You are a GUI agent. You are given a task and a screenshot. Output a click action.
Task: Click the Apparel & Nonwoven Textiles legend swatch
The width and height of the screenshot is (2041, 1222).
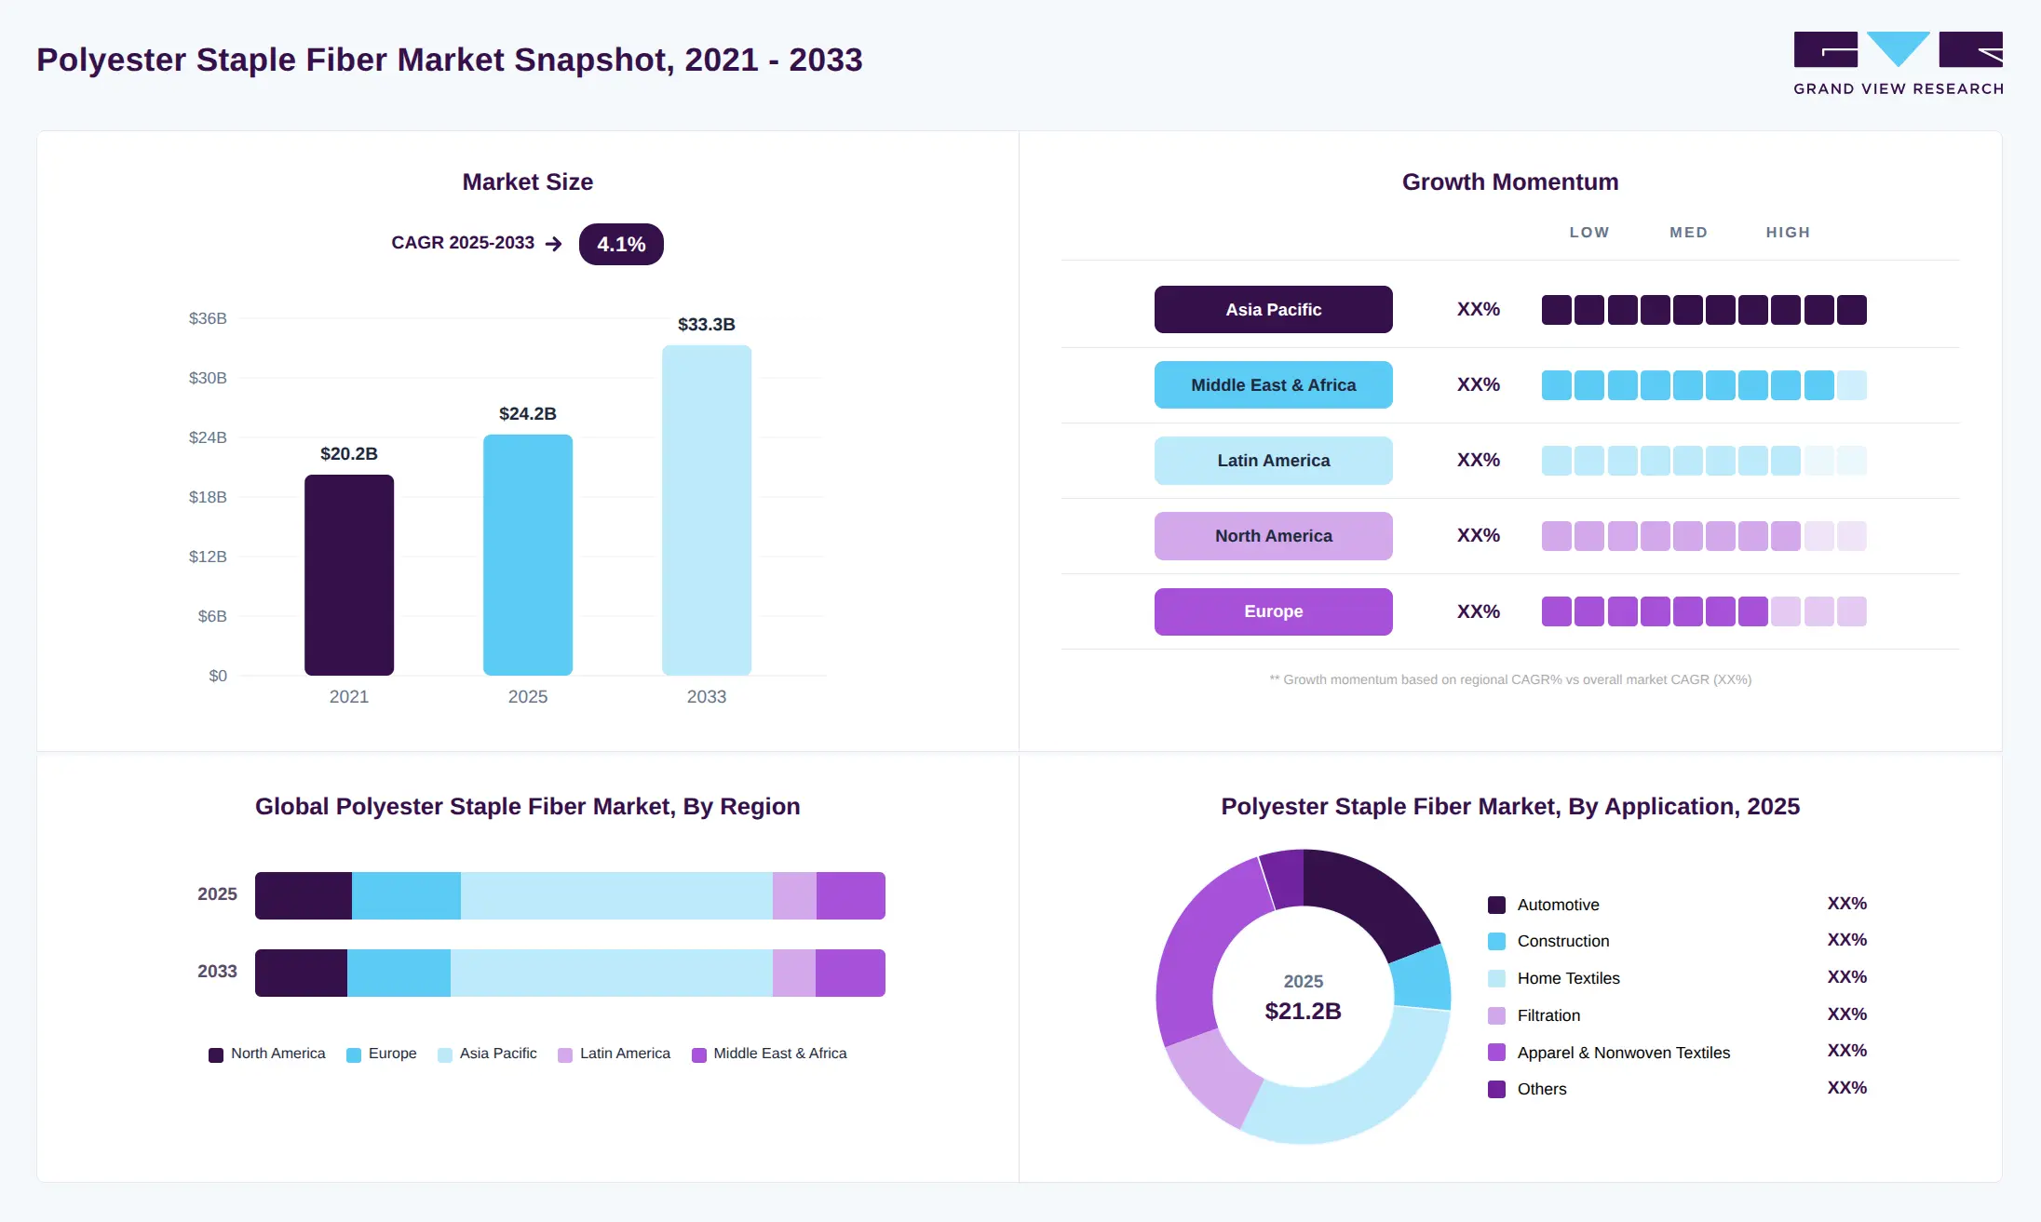[x=1497, y=1053]
